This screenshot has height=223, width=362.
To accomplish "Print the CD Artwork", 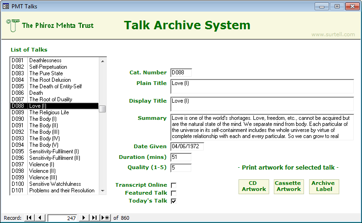I will [254, 186].
